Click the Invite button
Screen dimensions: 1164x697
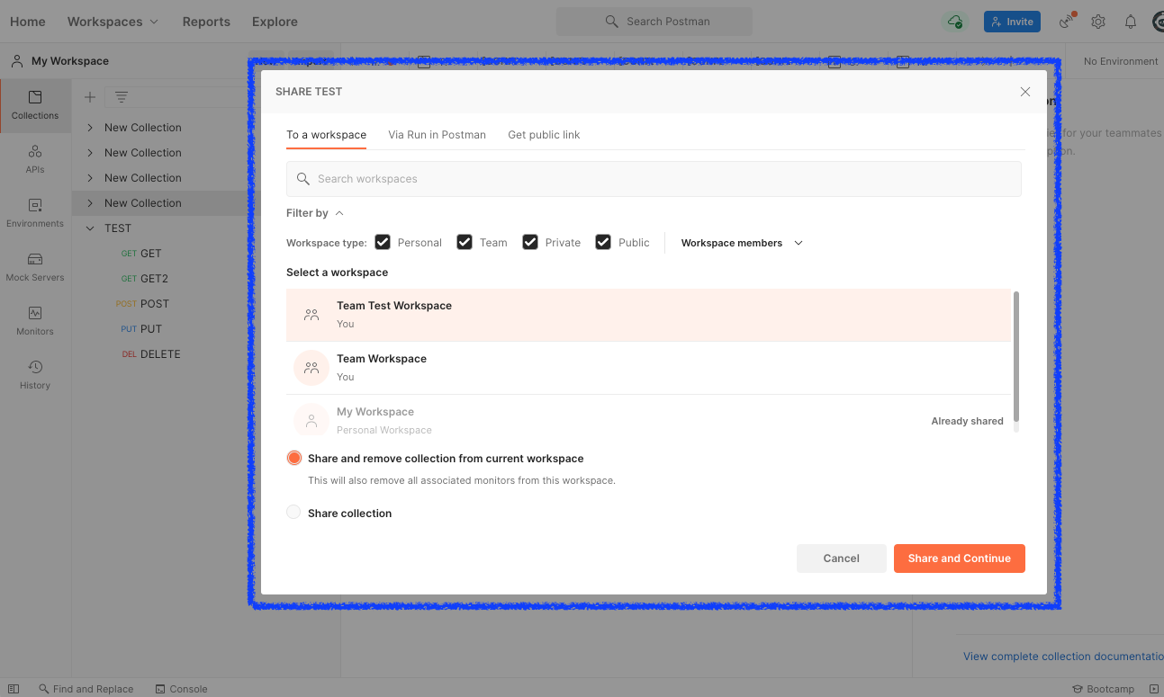pyautogui.click(x=1012, y=22)
